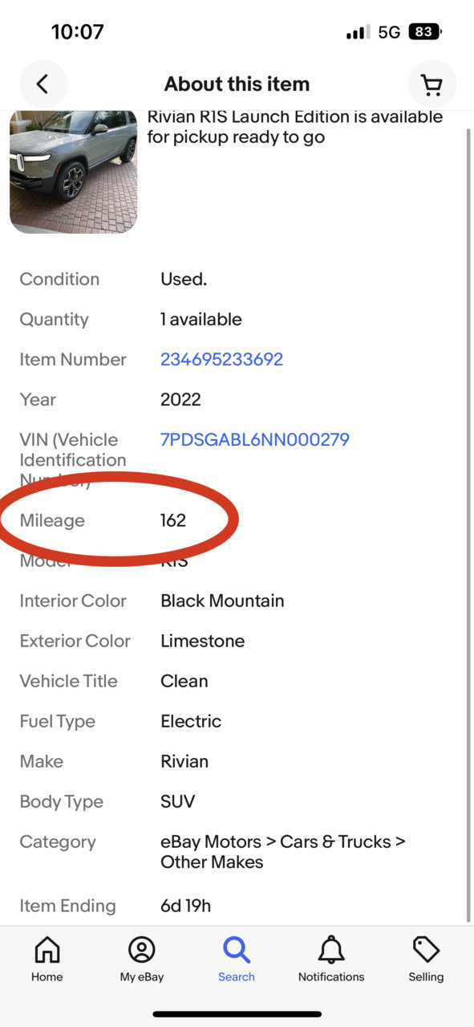Tap the Exterior Color Limestone value
Image resolution: width=474 pixels, height=1027 pixels.
[x=203, y=641]
